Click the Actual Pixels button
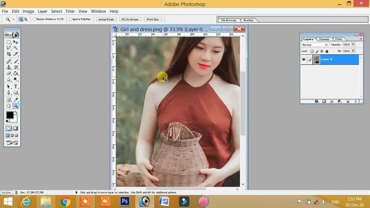 [106, 19]
